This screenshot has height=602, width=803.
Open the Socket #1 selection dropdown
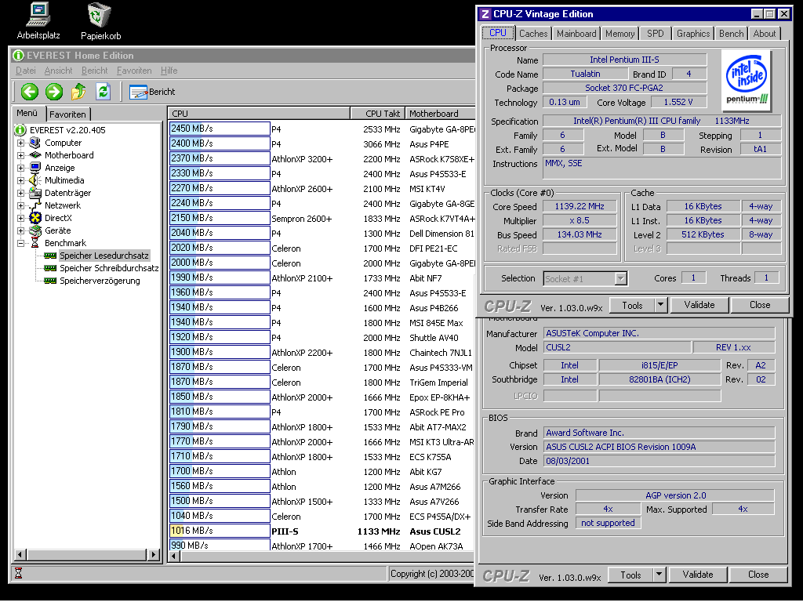click(620, 278)
